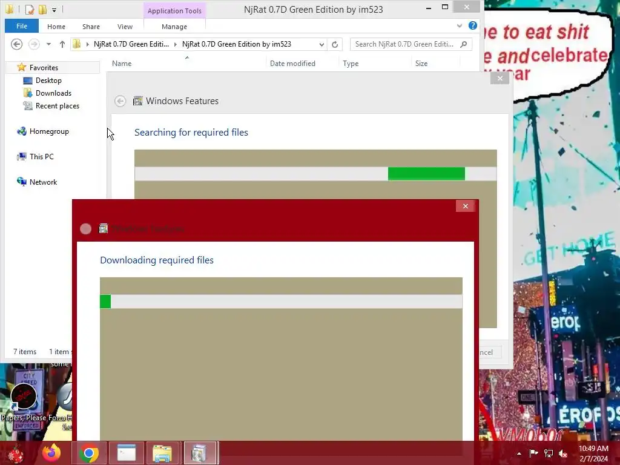
Task: Open the File ribbon tab
Action: point(22,26)
